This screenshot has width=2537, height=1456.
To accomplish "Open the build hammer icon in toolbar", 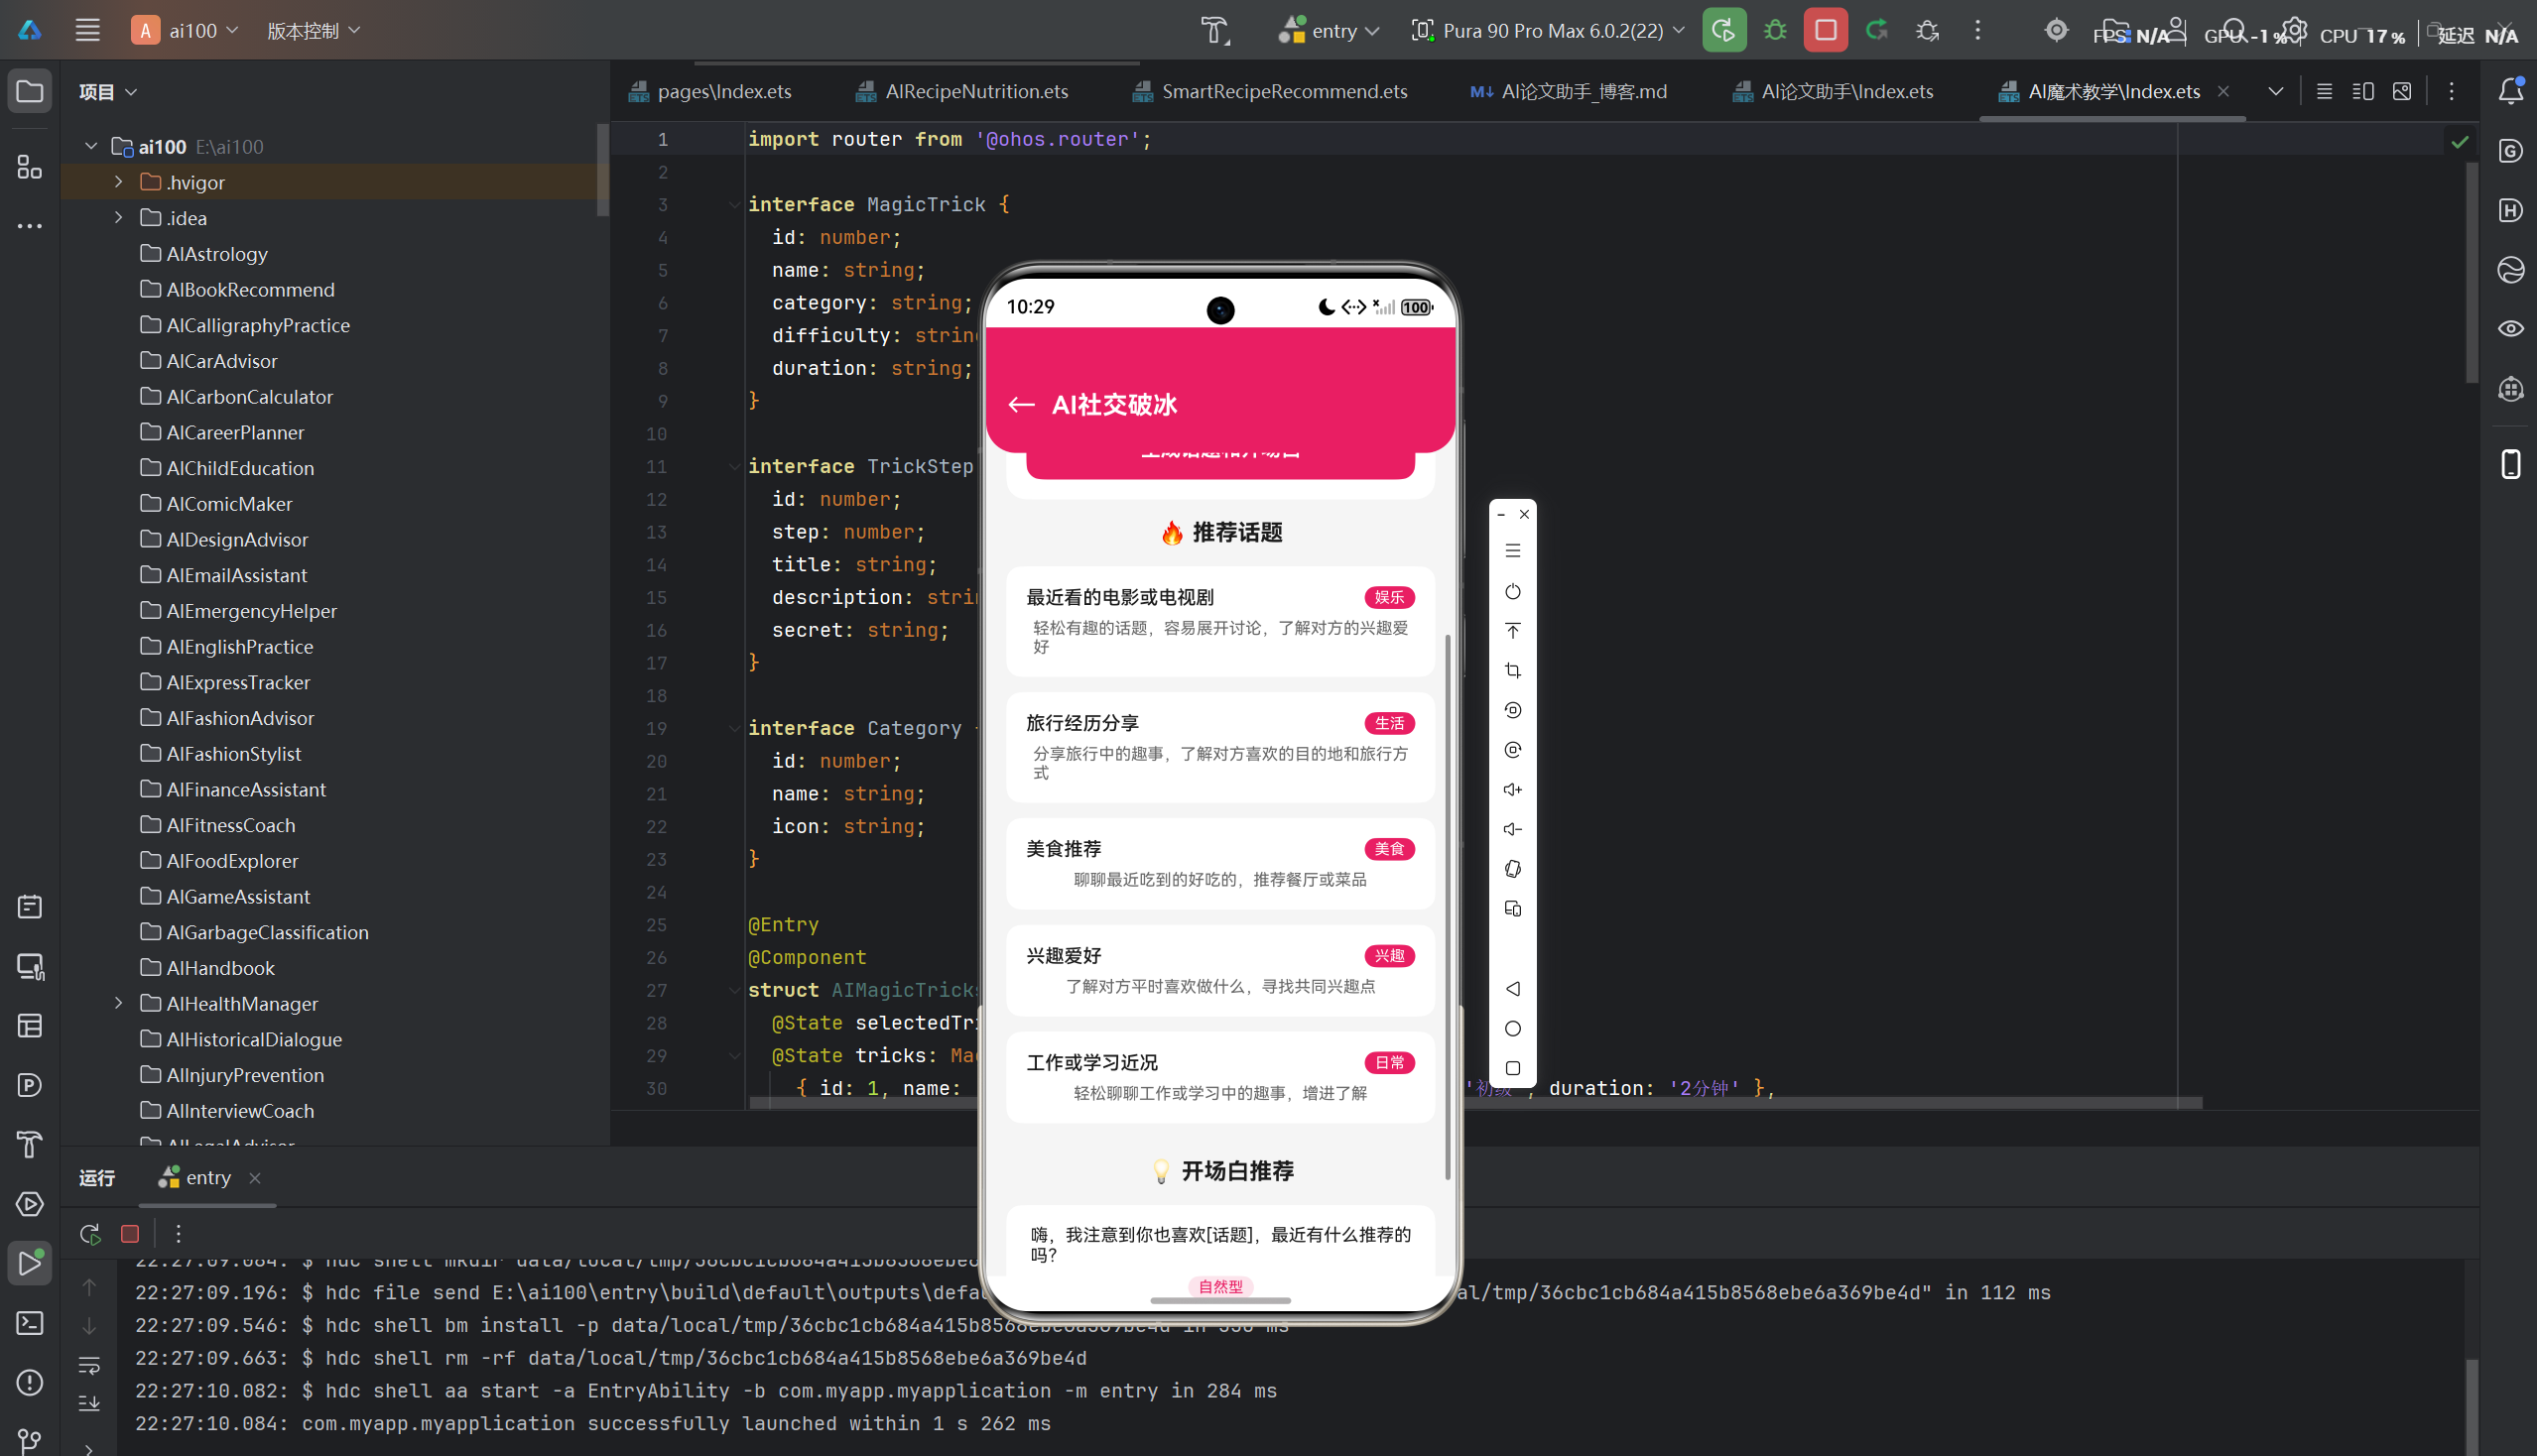I will pos(1214,30).
